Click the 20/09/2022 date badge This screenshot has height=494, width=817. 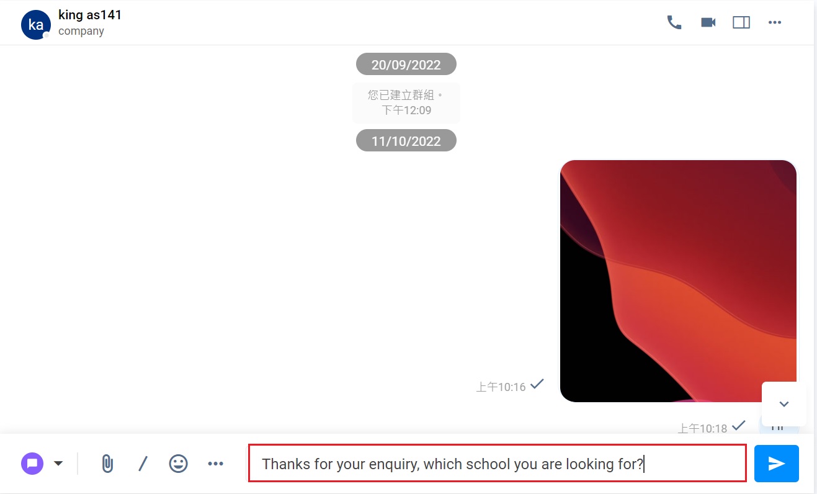[x=406, y=65]
